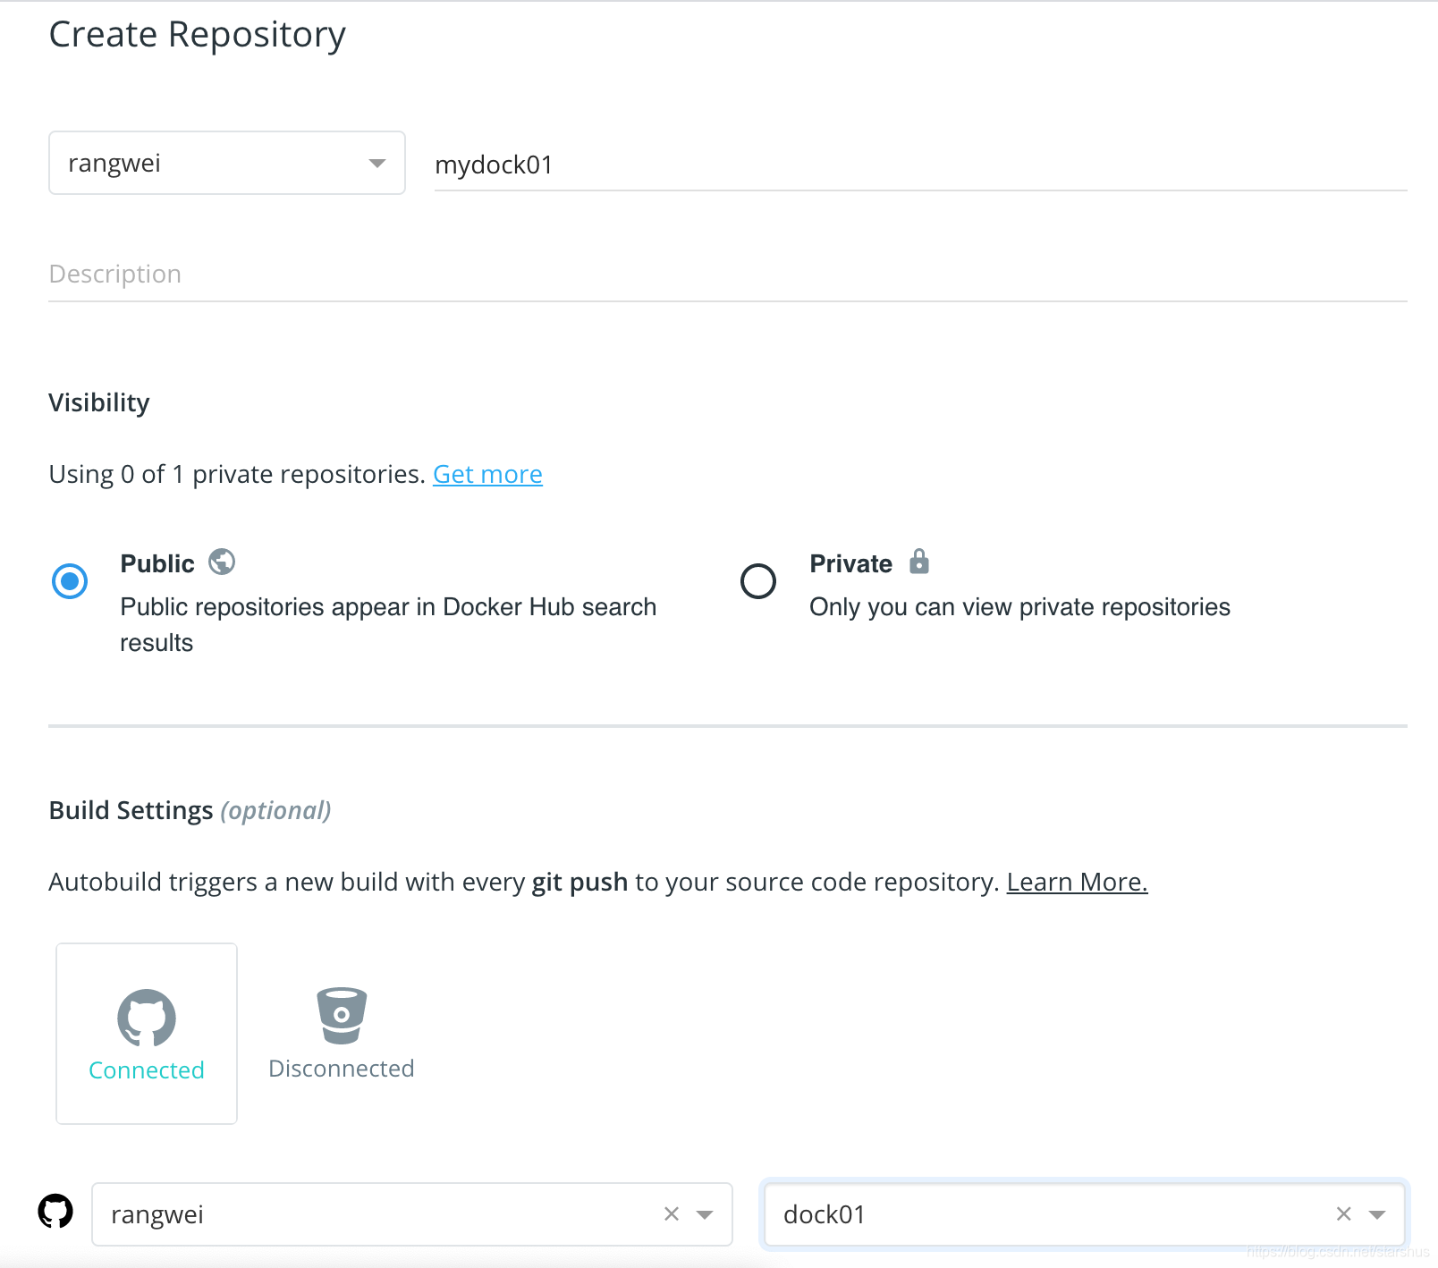Click the lock icon next to Private
The image size is (1438, 1268).
(919, 562)
